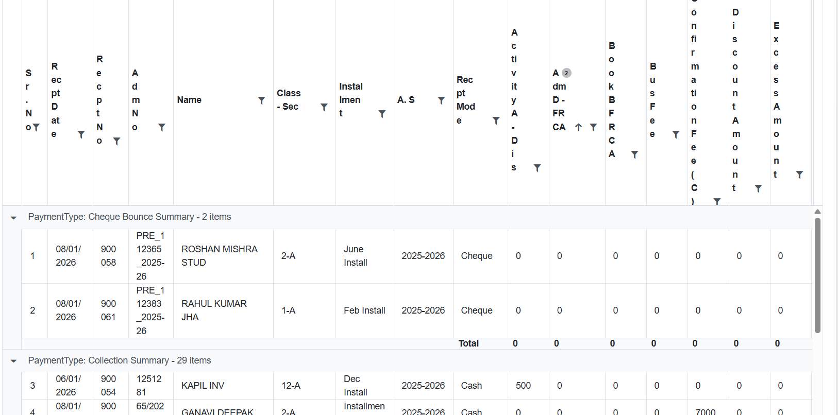838x415 pixels.
Task: Open filter for Activity A-Dis column
Action: [x=537, y=168]
